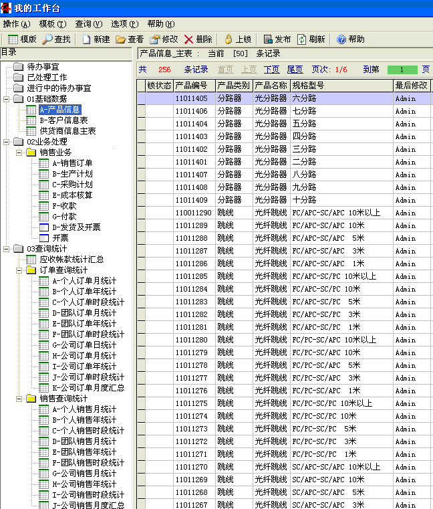Collapse the 01基础数据 tree node
Image resolution: width=433 pixels, height=509 pixels.
[6, 99]
